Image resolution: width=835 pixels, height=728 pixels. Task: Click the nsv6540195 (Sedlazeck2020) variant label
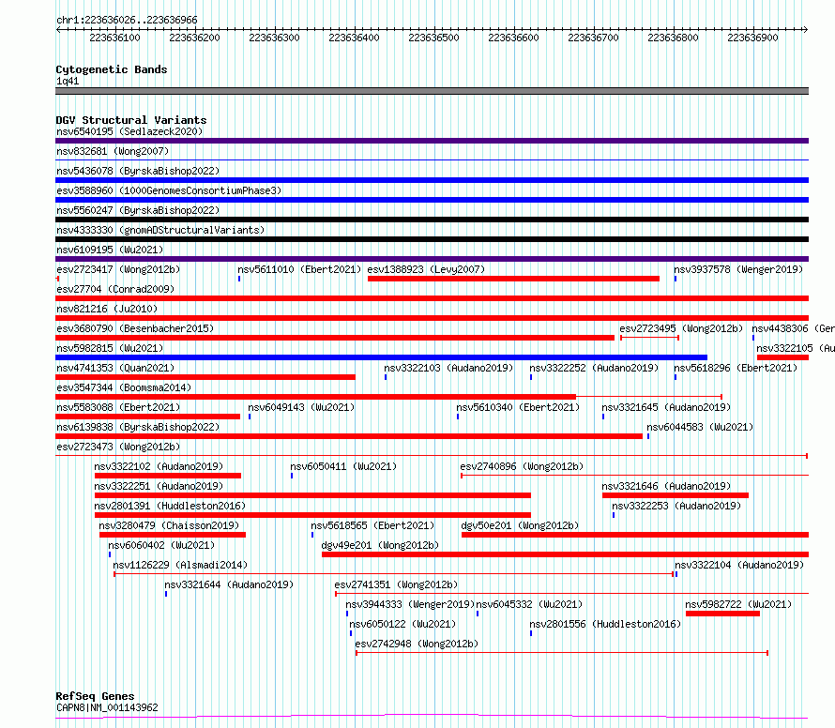[x=129, y=131]
